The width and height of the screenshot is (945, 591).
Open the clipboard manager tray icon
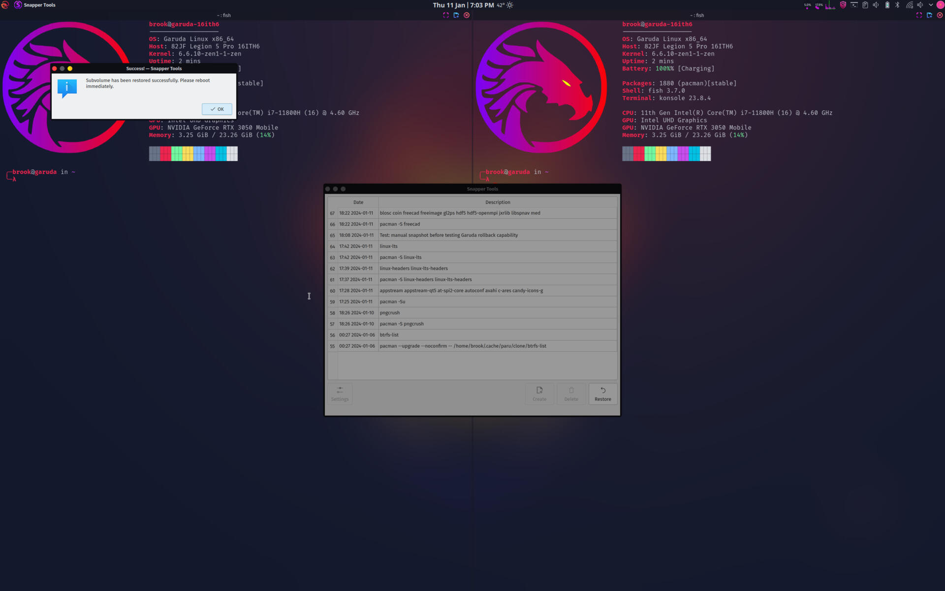pyautogui.click(x=865, y=5)
